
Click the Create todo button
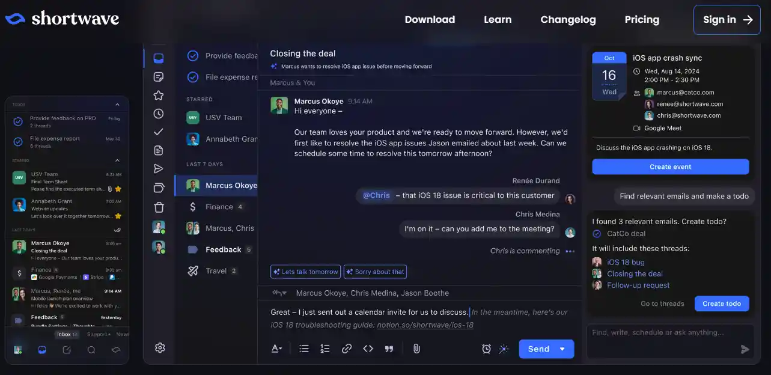[x=722, y=303]
